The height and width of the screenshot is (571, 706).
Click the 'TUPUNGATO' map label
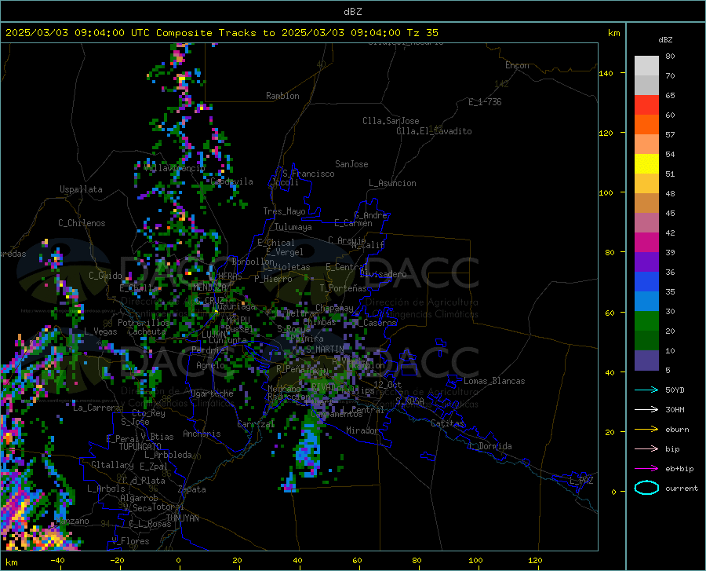140,447
